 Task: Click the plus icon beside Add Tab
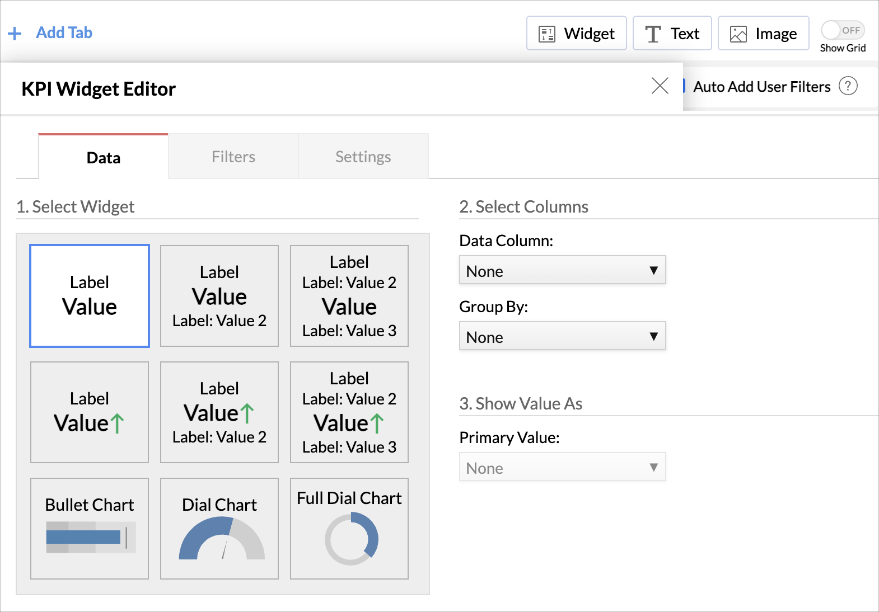tap(15, 34)
